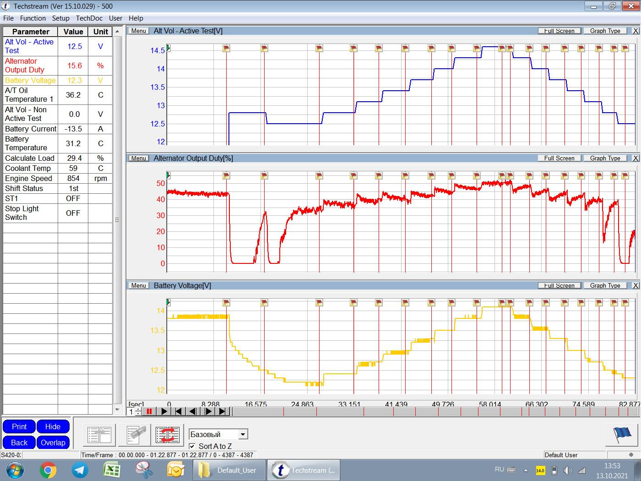Click the Back button

click(19, 443)
